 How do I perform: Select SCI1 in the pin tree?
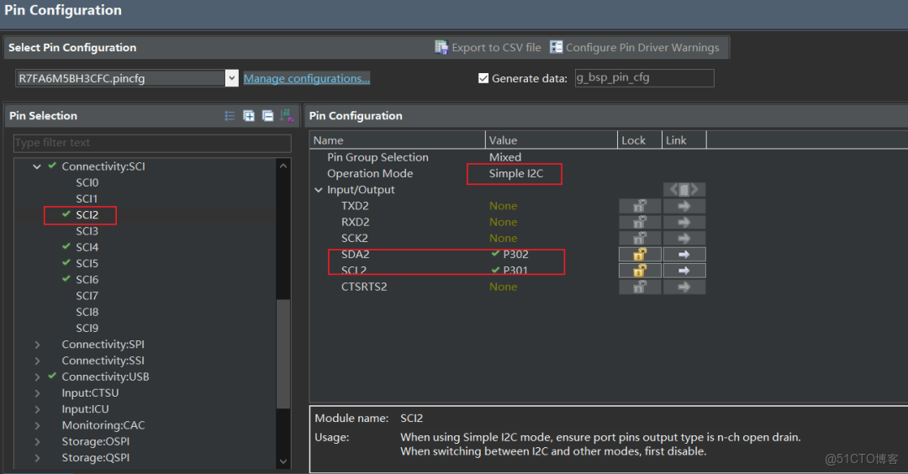point(87,199)
